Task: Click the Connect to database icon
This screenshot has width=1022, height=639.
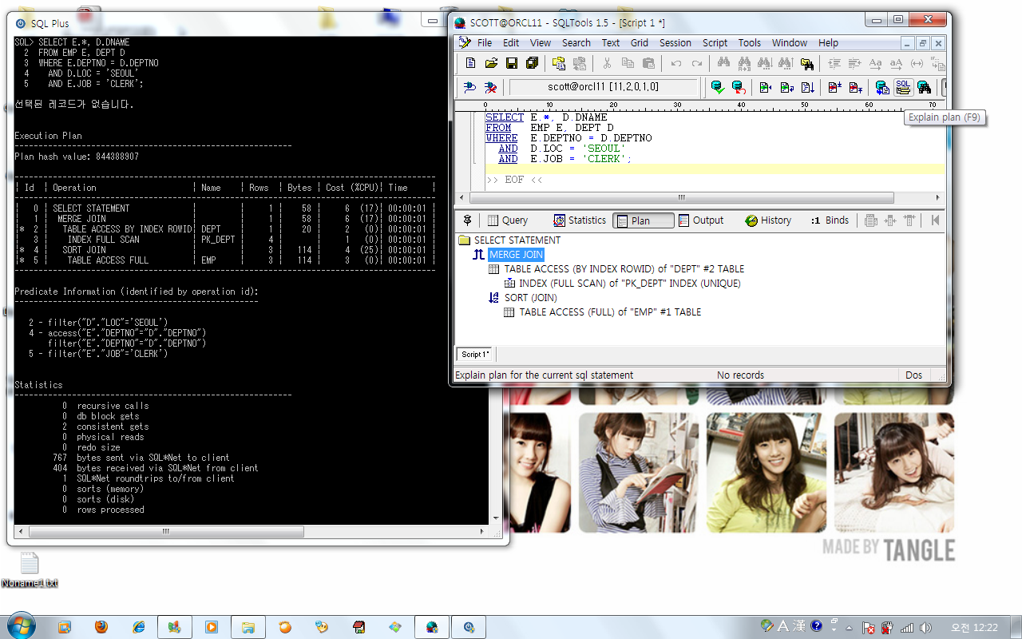Action: click(470, 87)
